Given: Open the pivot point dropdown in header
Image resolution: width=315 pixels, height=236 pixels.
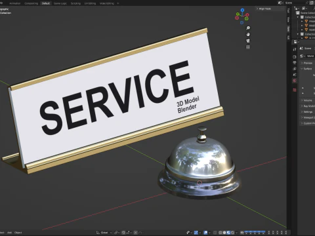Looking at the screenshot, I should point(117,233).
